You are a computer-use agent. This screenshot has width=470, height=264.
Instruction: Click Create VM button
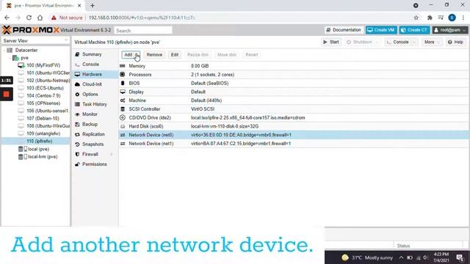point(381,30)
